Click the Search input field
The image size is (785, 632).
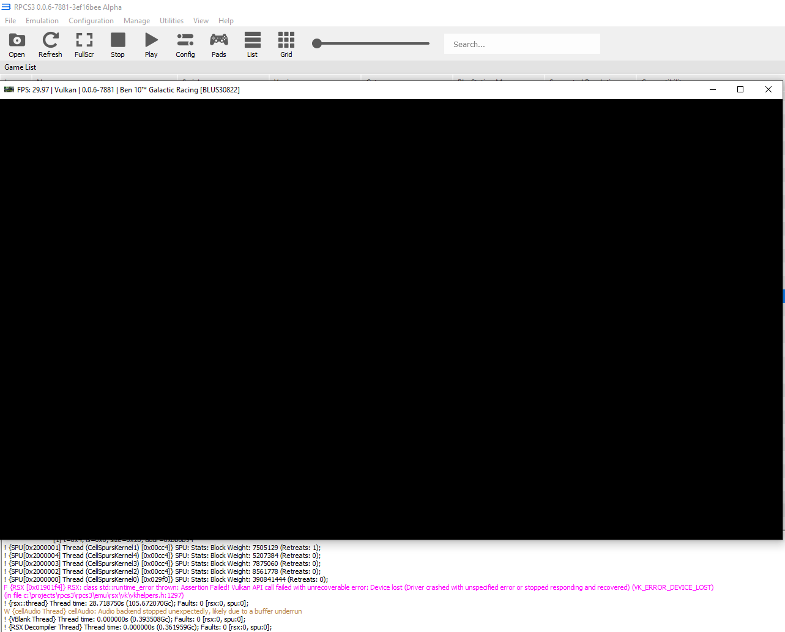pyautogui.click(x=521, y=43)
